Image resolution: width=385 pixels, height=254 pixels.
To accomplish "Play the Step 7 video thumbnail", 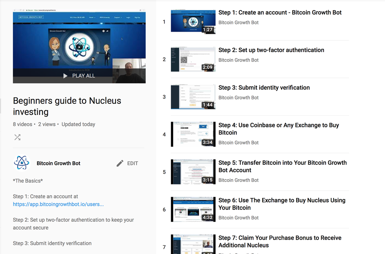I will coord(193,244).
